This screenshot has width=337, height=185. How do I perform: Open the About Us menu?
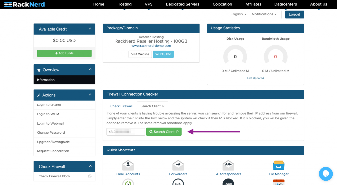click(319, 4)
